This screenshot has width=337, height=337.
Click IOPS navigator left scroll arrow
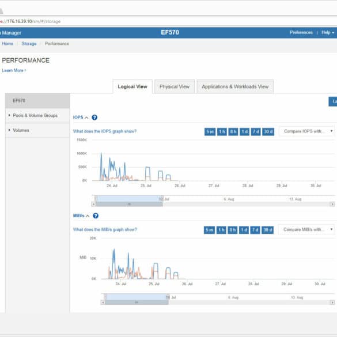pyautogui.click(x=93, y=204)
